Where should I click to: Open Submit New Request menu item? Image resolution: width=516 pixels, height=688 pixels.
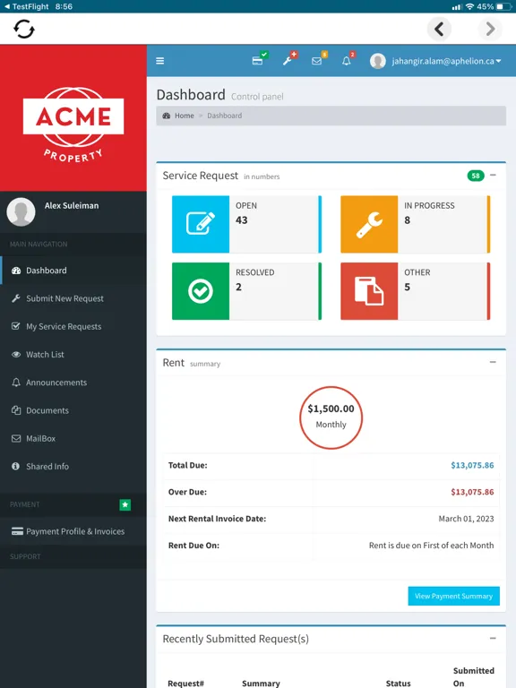coord(73,298)
